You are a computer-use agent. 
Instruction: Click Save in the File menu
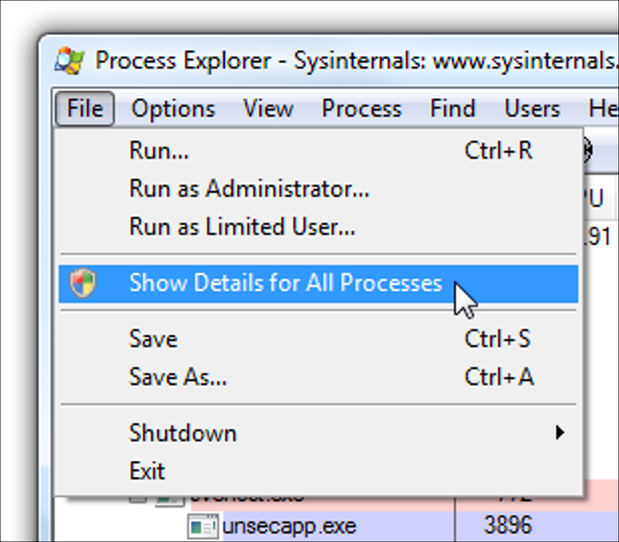(153, 339)
